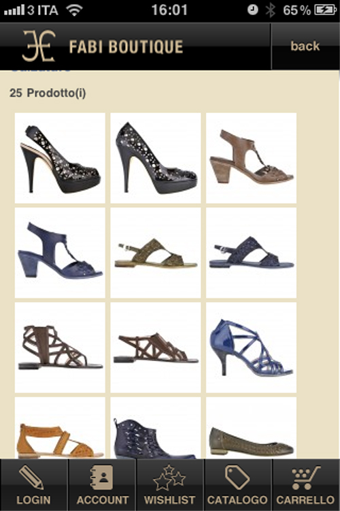Open the olive perforated ballet flat
This screenshot has height=511, width=340.
coord(251,428)
